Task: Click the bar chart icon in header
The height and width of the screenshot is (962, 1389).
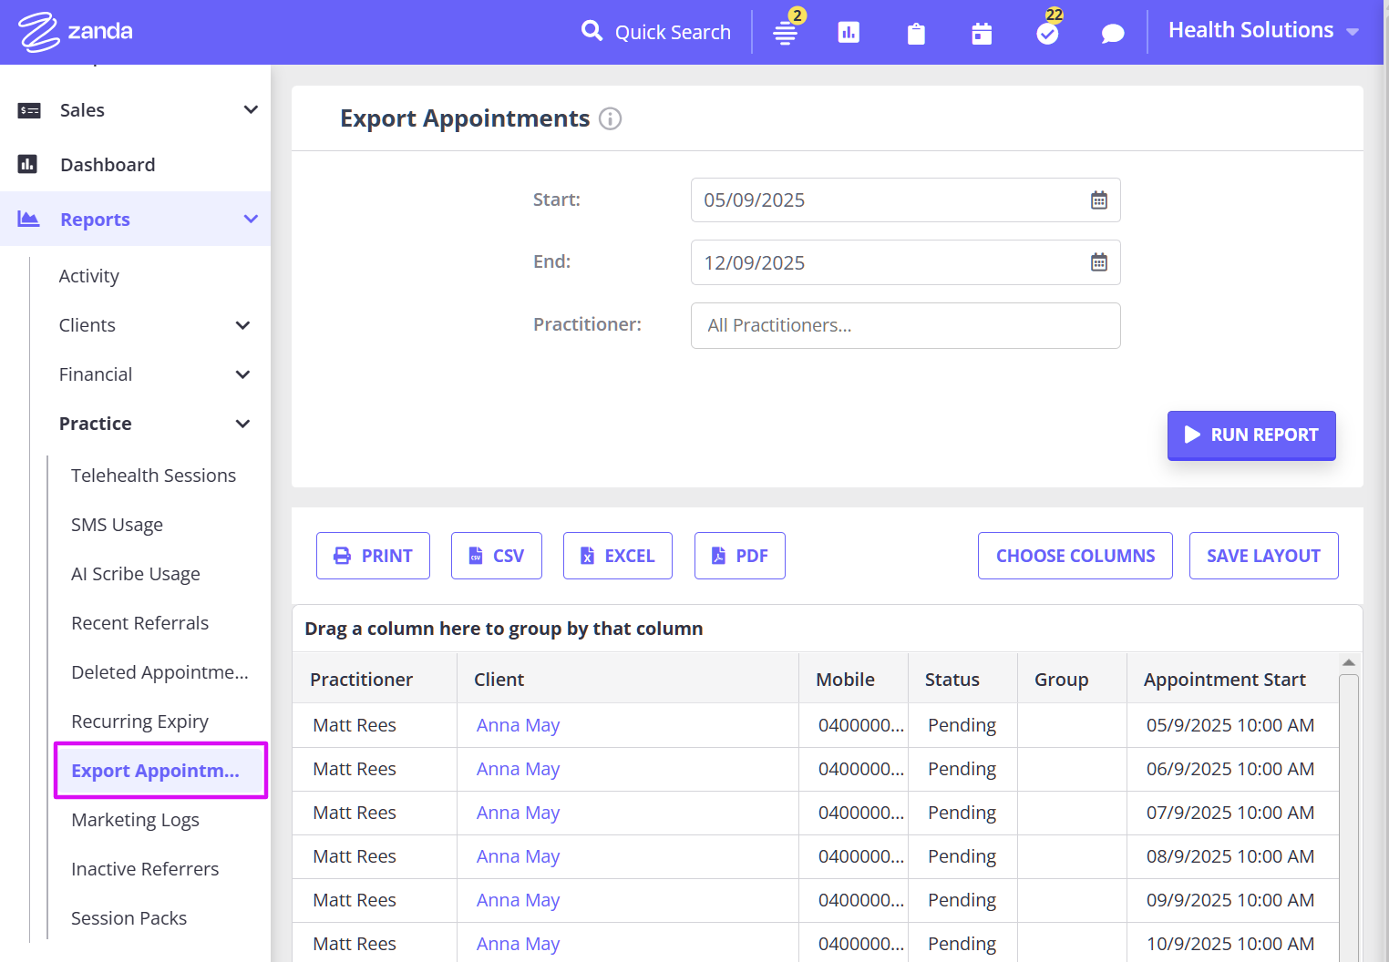Action: pos(849,33)
